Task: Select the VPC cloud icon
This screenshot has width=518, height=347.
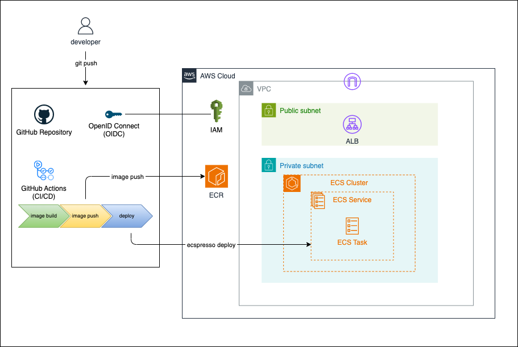Action: click(x=246, y=89)
